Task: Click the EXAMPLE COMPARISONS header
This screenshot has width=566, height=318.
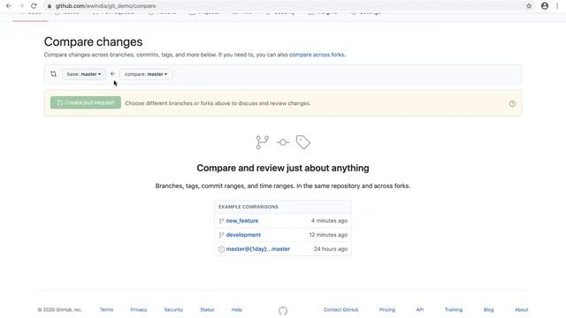Action: click(249, 207)
